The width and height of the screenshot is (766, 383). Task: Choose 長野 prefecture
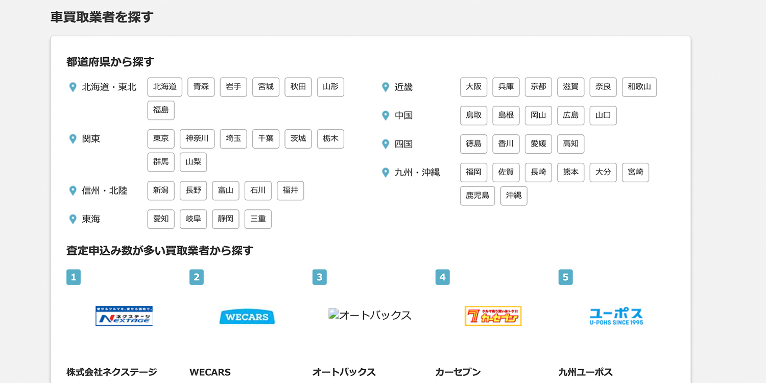pyautogui.click(x=193, y=190)
